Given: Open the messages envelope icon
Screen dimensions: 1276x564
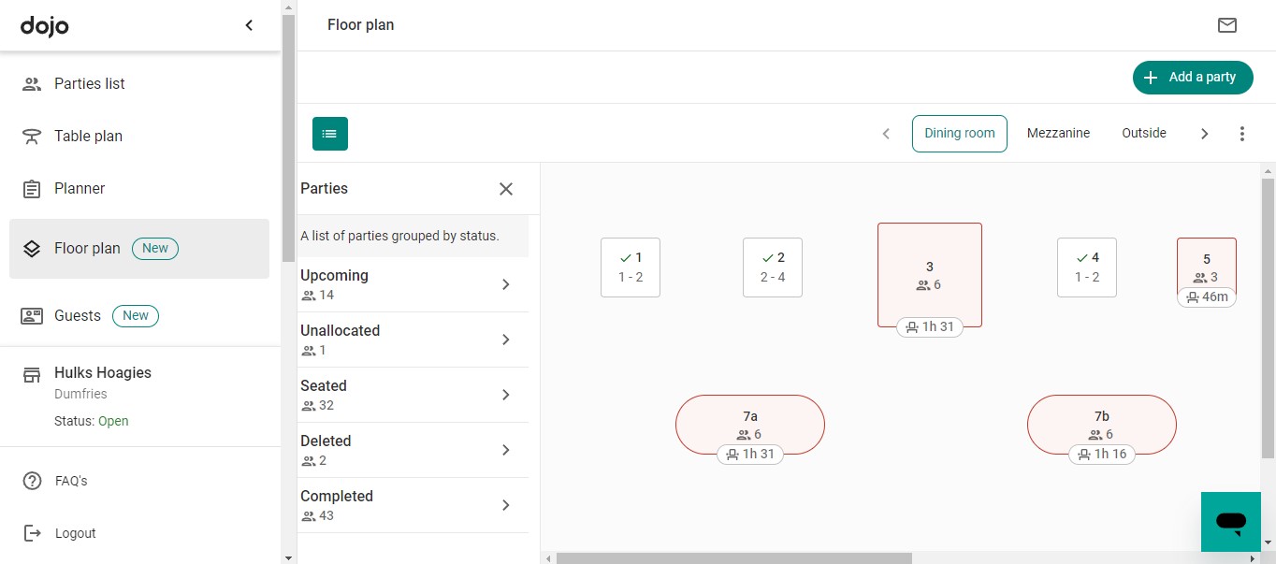Looking at the screenshot, I should [x=1227, y=25].
